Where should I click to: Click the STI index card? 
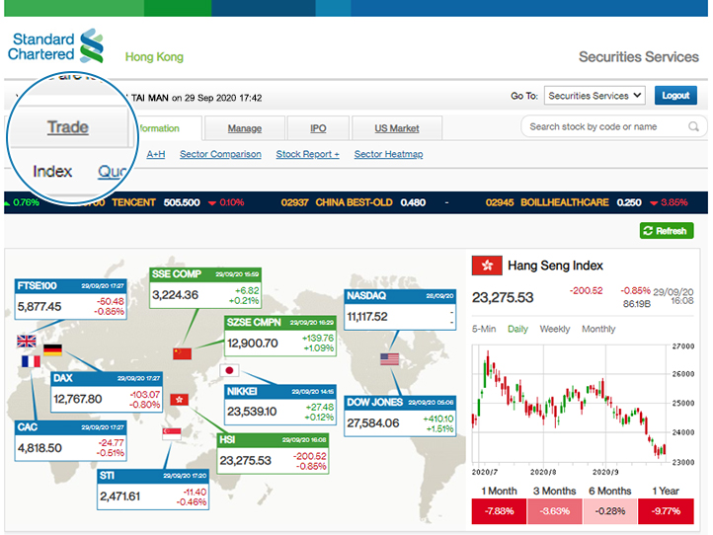coord(153,490)
